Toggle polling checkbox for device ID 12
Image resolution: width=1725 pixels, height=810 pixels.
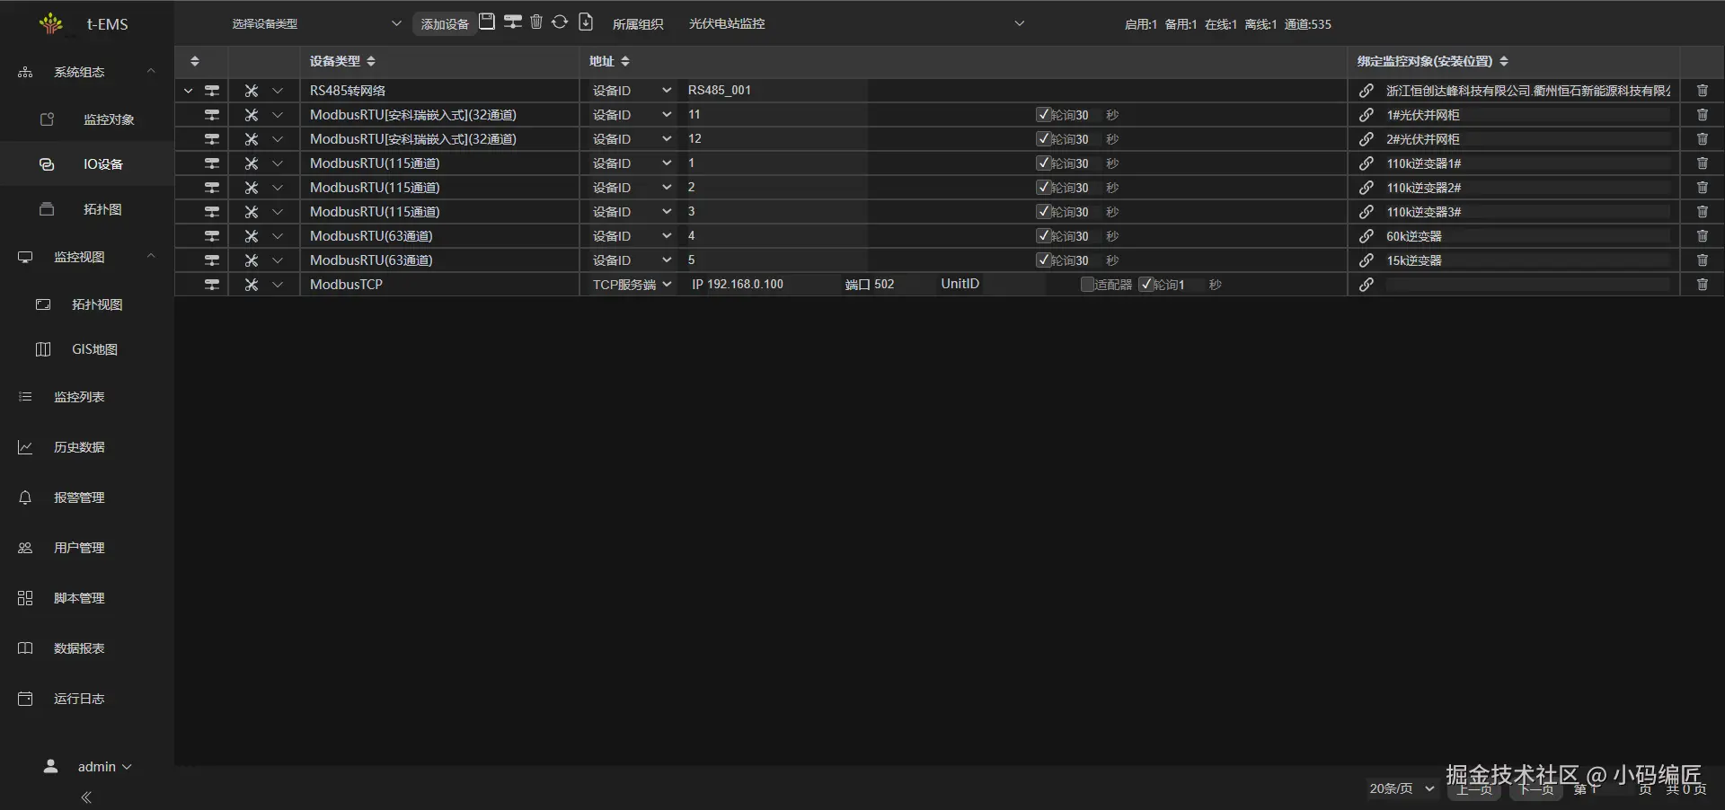pos(1043,139)
